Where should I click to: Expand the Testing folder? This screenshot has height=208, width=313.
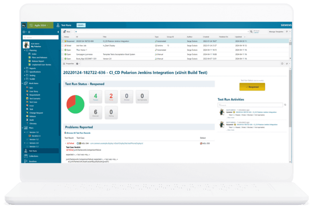click(25, 75)
